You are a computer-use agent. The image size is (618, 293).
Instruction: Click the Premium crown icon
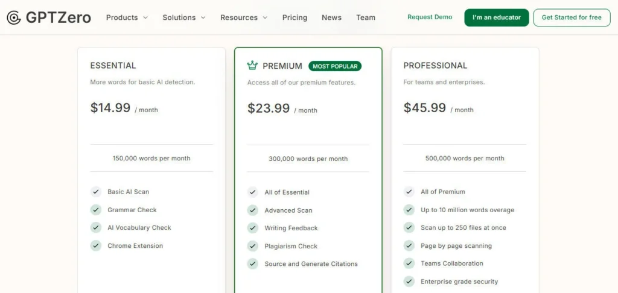click(x=252, y=66)
